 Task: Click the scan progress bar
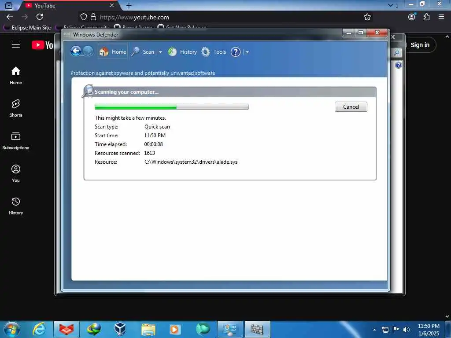tap(171, 107)
